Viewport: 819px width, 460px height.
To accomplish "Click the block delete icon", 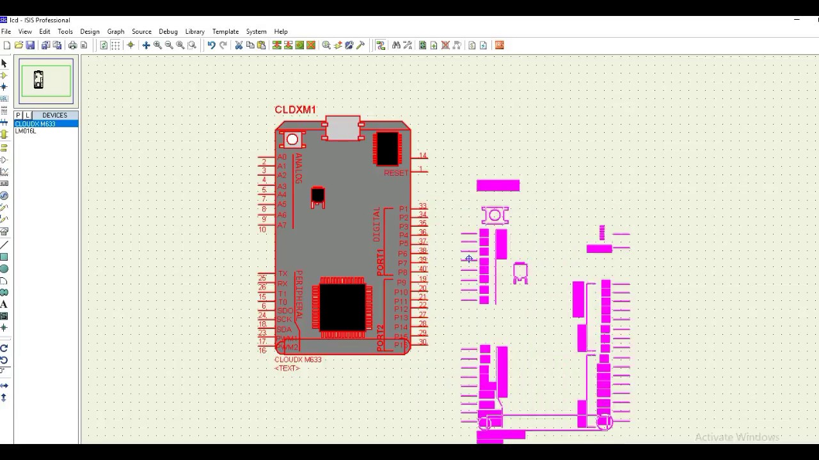I will (311, 45).
